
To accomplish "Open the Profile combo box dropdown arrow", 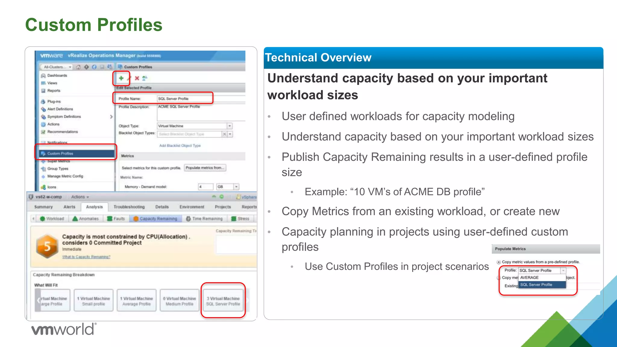I will [563, 270].
